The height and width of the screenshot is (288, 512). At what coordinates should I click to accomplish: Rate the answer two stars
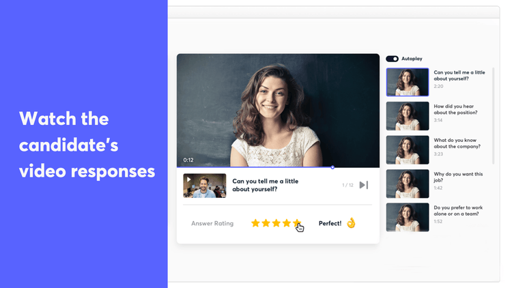point(266,223)
